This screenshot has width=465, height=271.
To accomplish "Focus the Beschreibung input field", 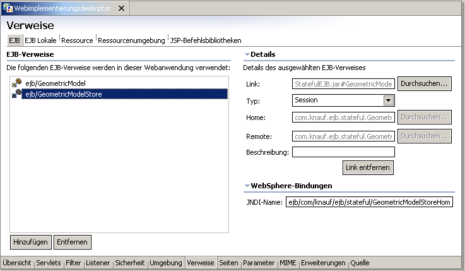I will click(x=343, y=152).
